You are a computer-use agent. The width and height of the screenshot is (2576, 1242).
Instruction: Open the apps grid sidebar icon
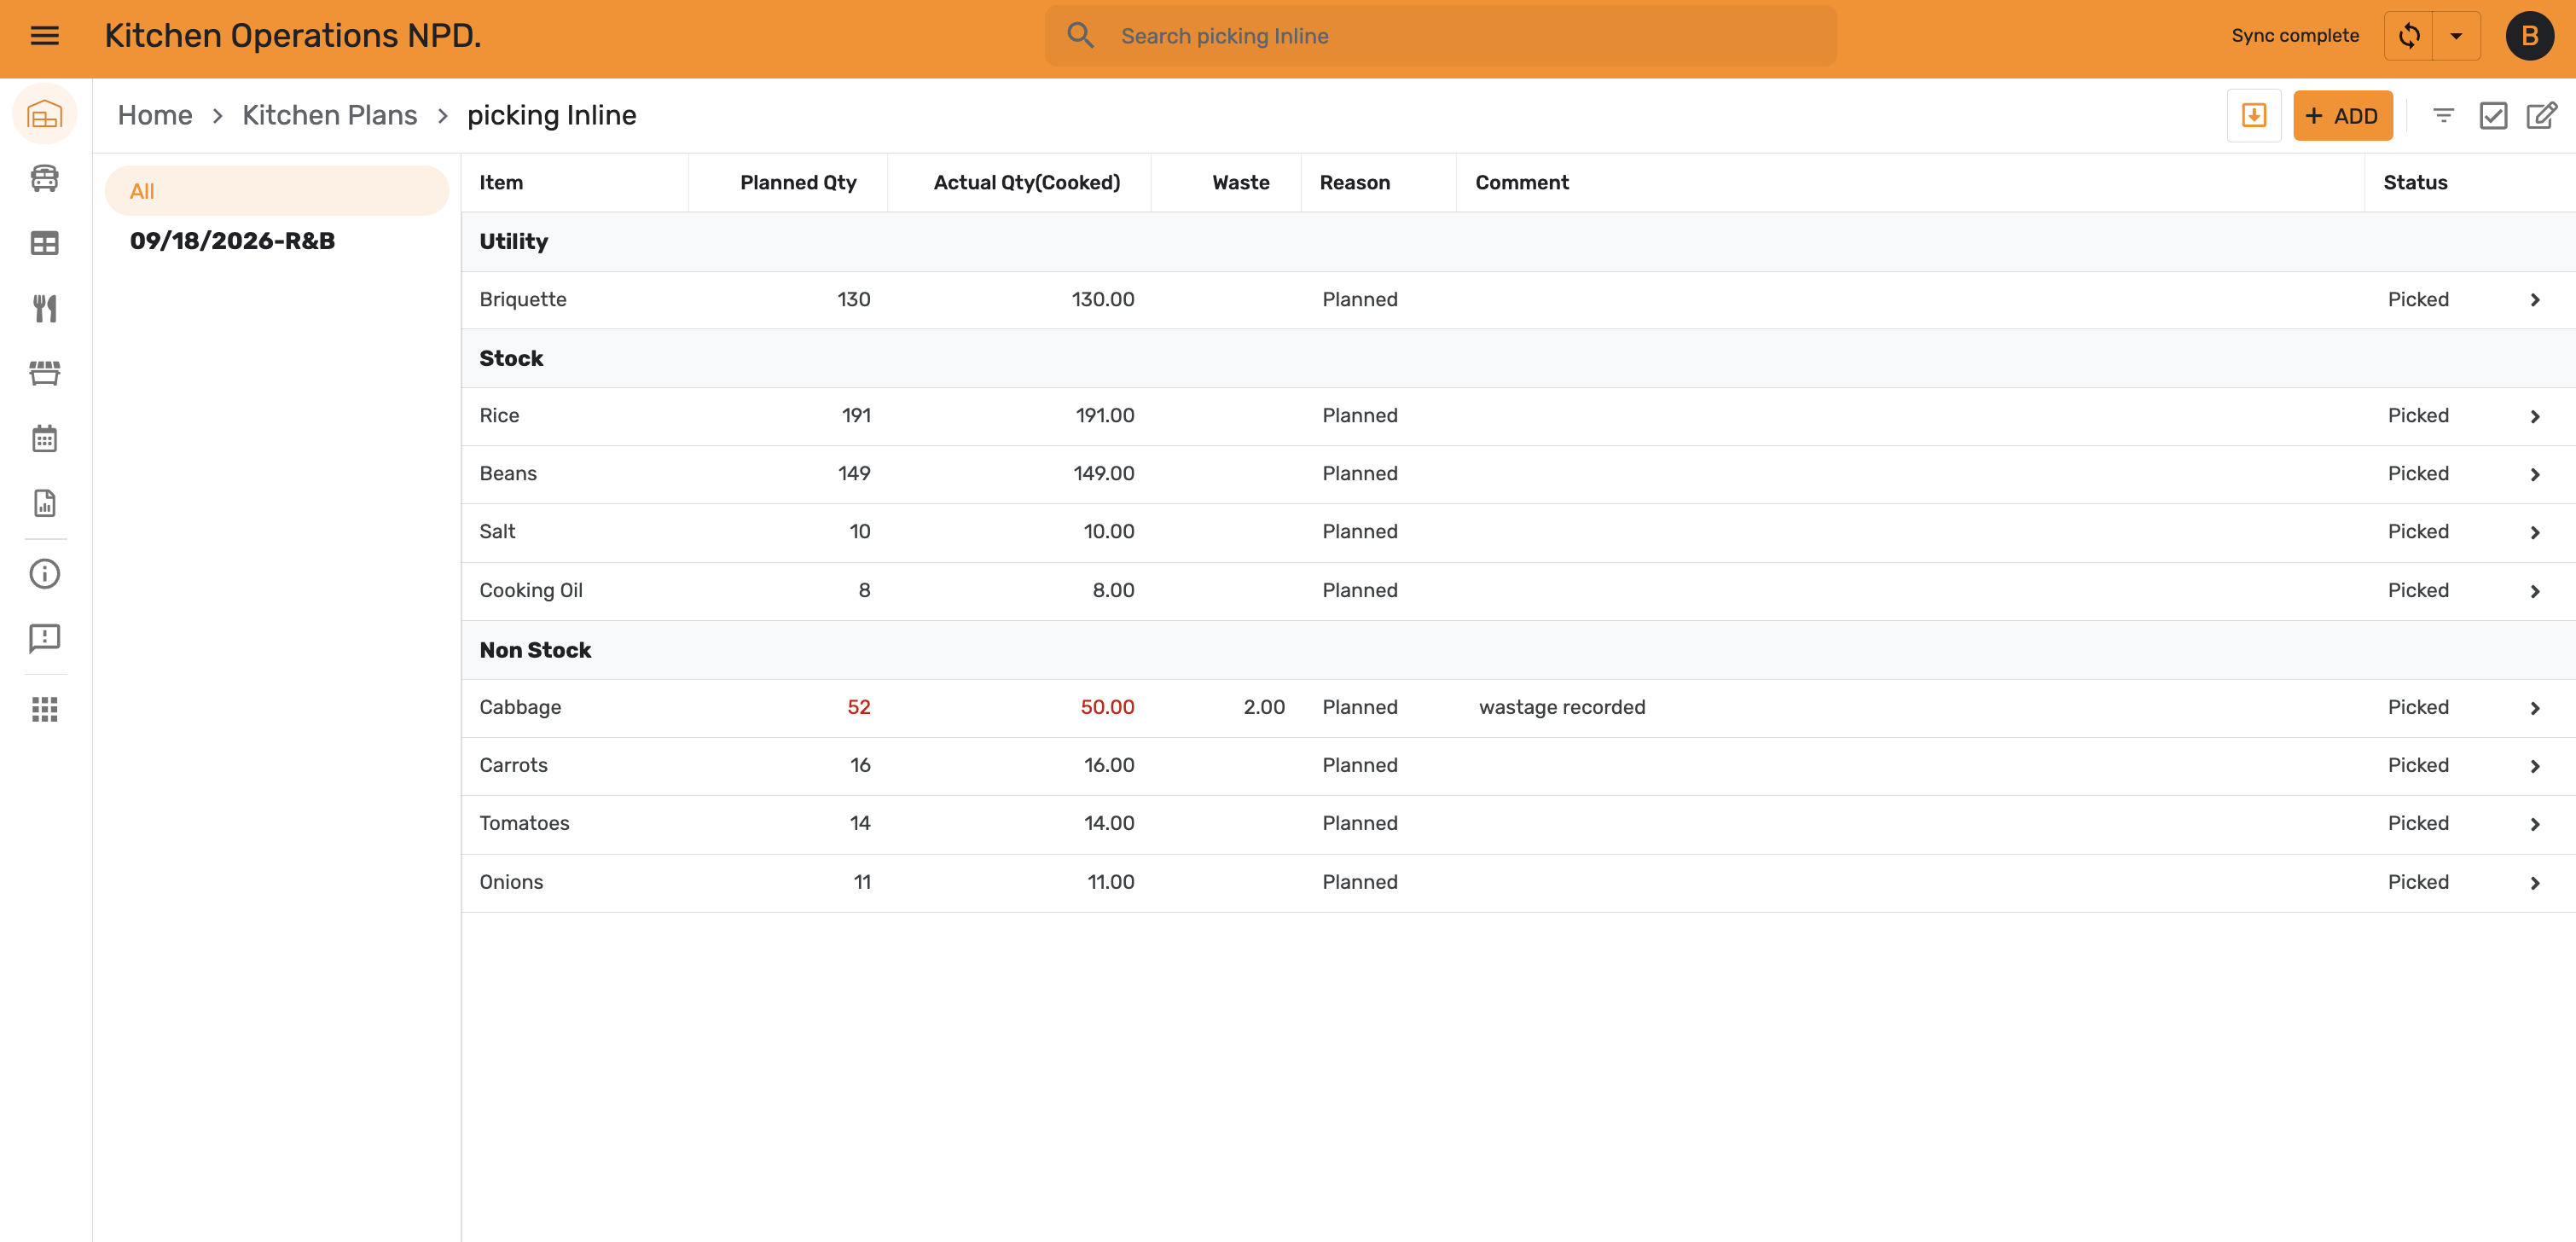(45, 709)
